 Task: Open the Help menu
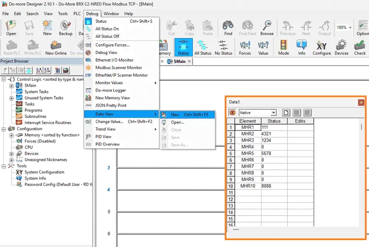coord(129,14)
